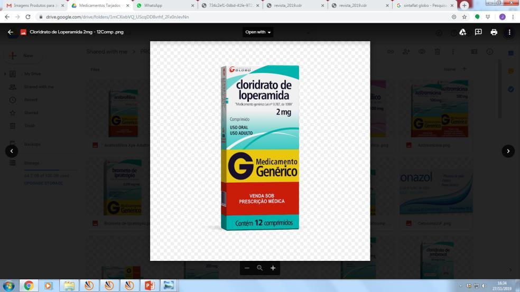Click the volume icon in the system tray
Viewport: 520px width, 292px height.
[x=484, y=286]
